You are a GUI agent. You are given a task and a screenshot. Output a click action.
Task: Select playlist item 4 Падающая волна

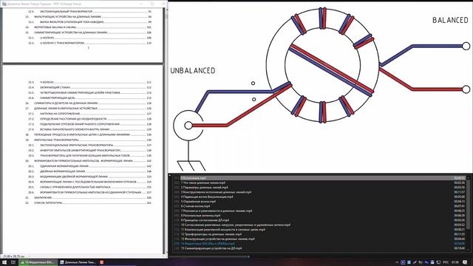coord(320,197)
